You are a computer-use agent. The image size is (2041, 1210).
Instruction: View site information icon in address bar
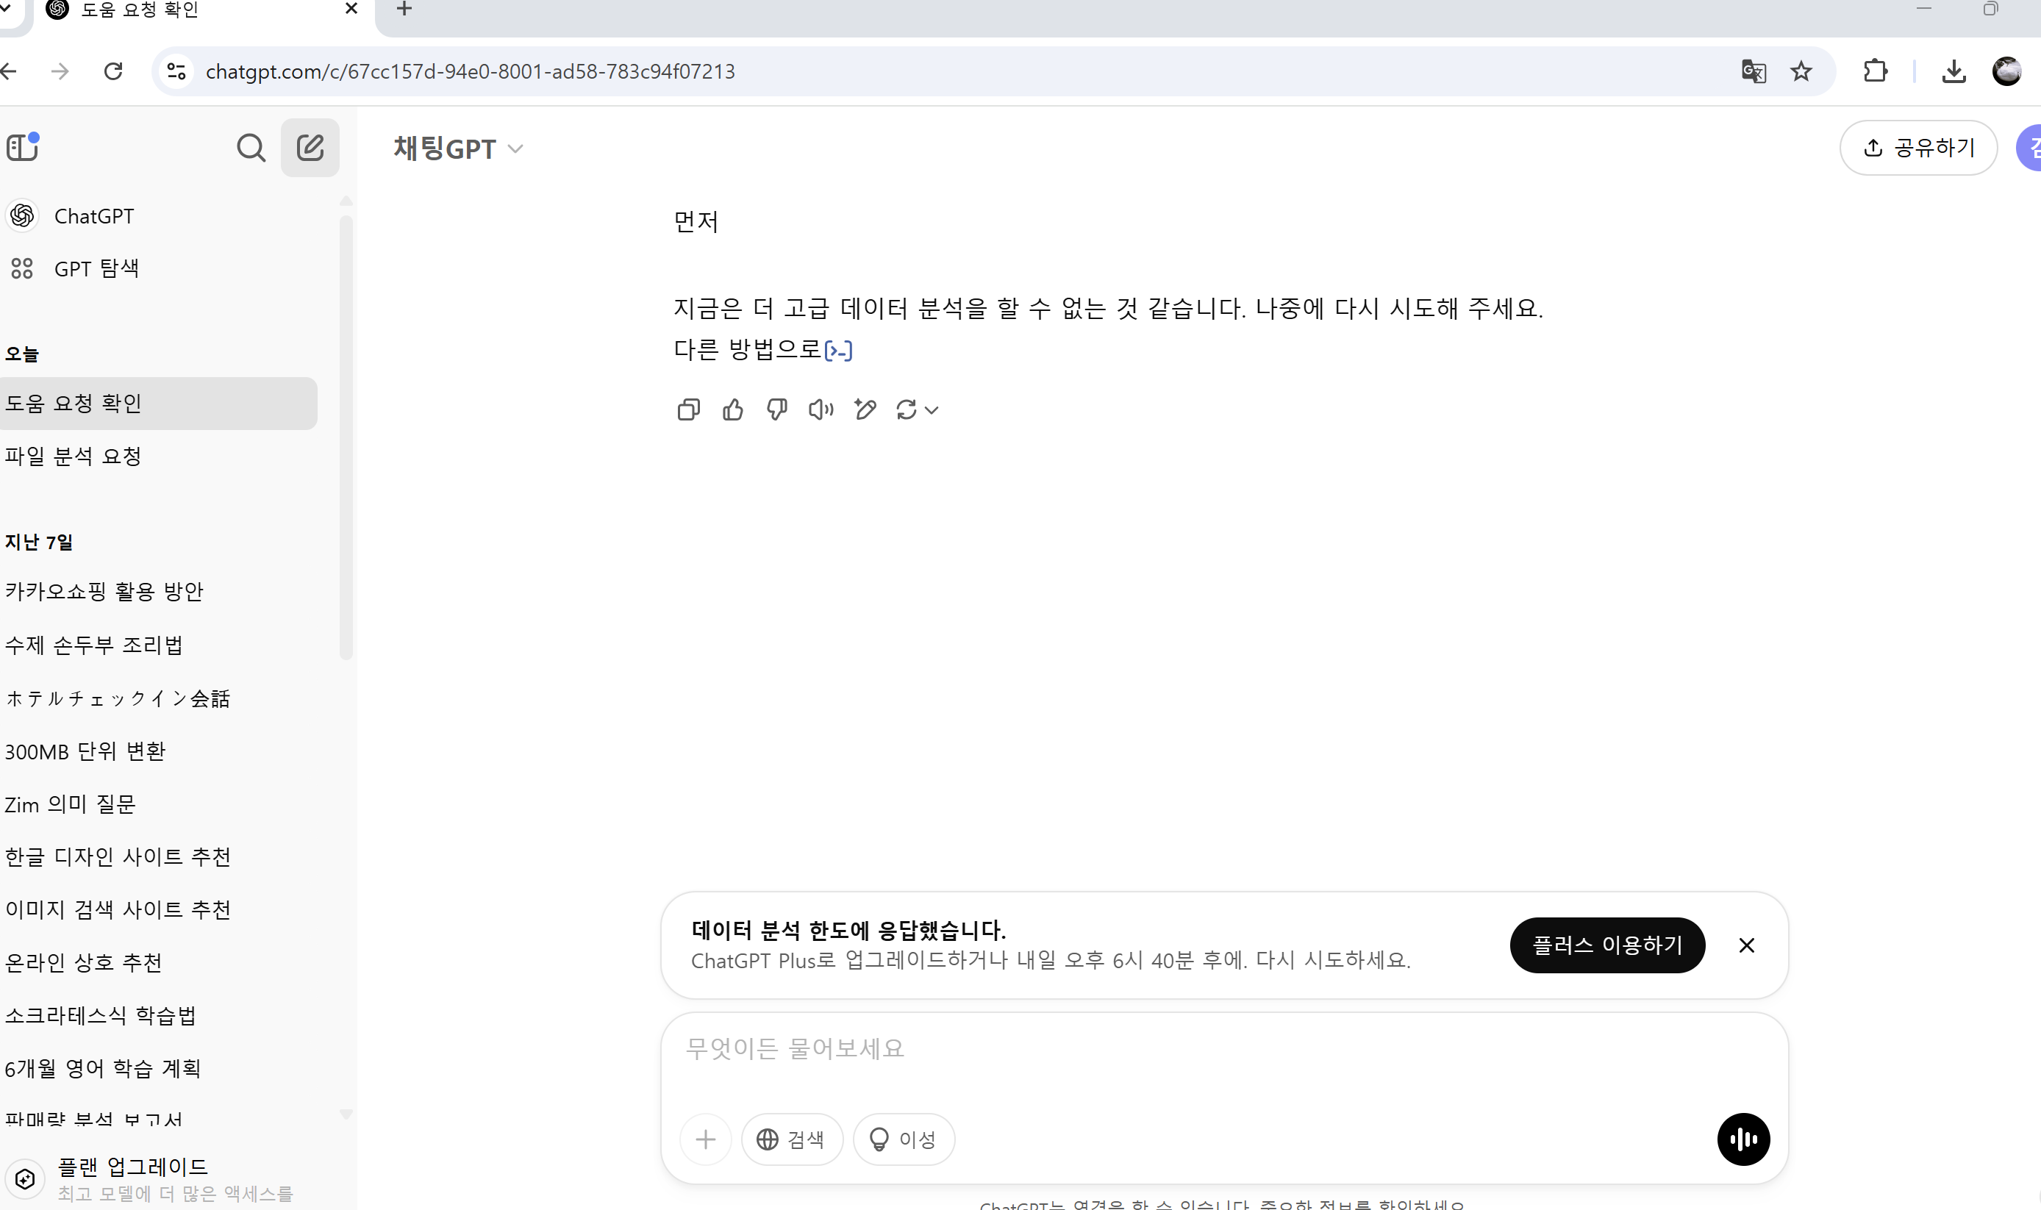click(x=176, y=72)
